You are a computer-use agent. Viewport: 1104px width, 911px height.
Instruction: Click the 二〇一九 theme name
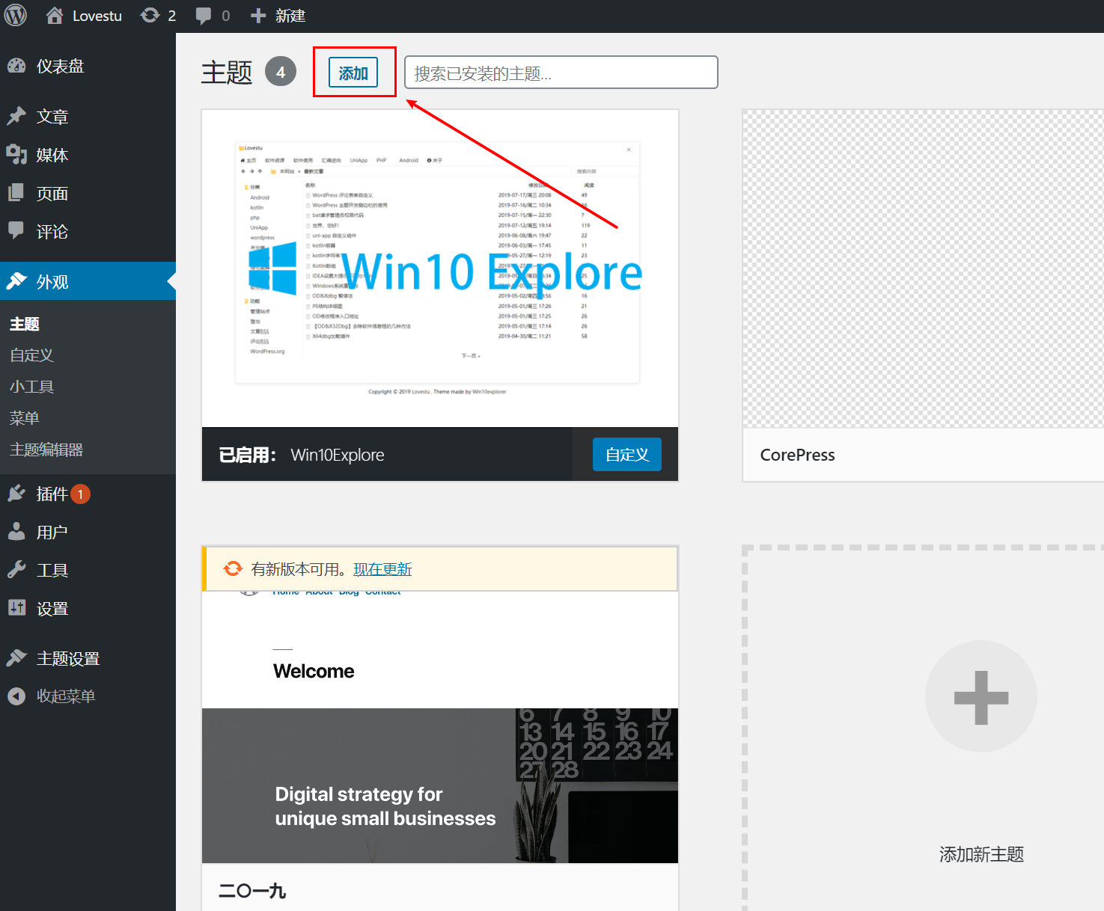pos(252,891)
